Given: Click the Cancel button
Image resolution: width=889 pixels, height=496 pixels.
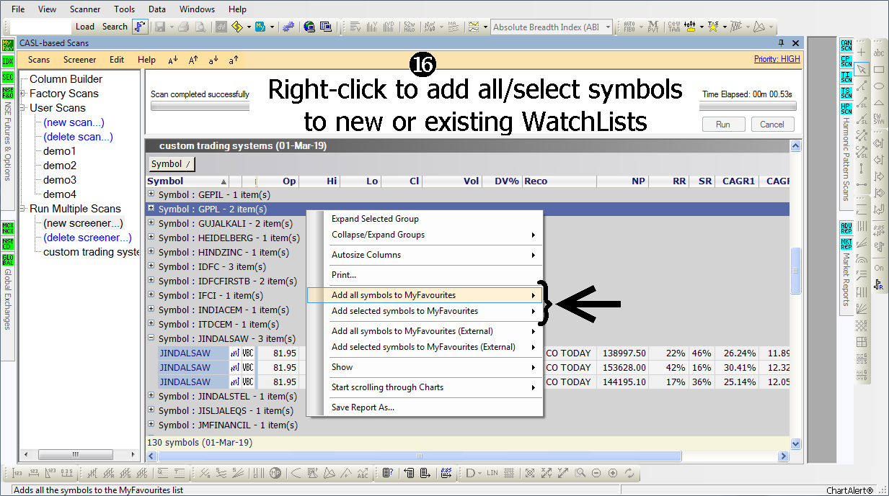Looking at the screenshot, I should tap(772, 125).
